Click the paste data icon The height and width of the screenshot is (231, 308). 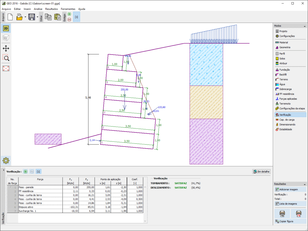pyautogui.click(x=57, y=17)
